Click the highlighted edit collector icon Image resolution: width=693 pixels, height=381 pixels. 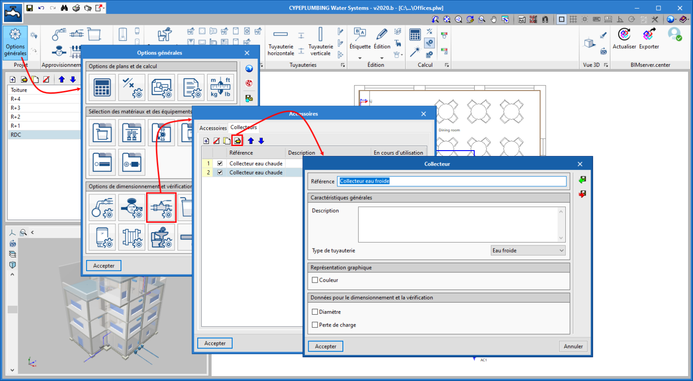237,141
